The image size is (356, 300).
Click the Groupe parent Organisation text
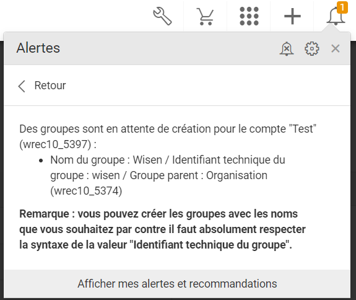point(199,175)
